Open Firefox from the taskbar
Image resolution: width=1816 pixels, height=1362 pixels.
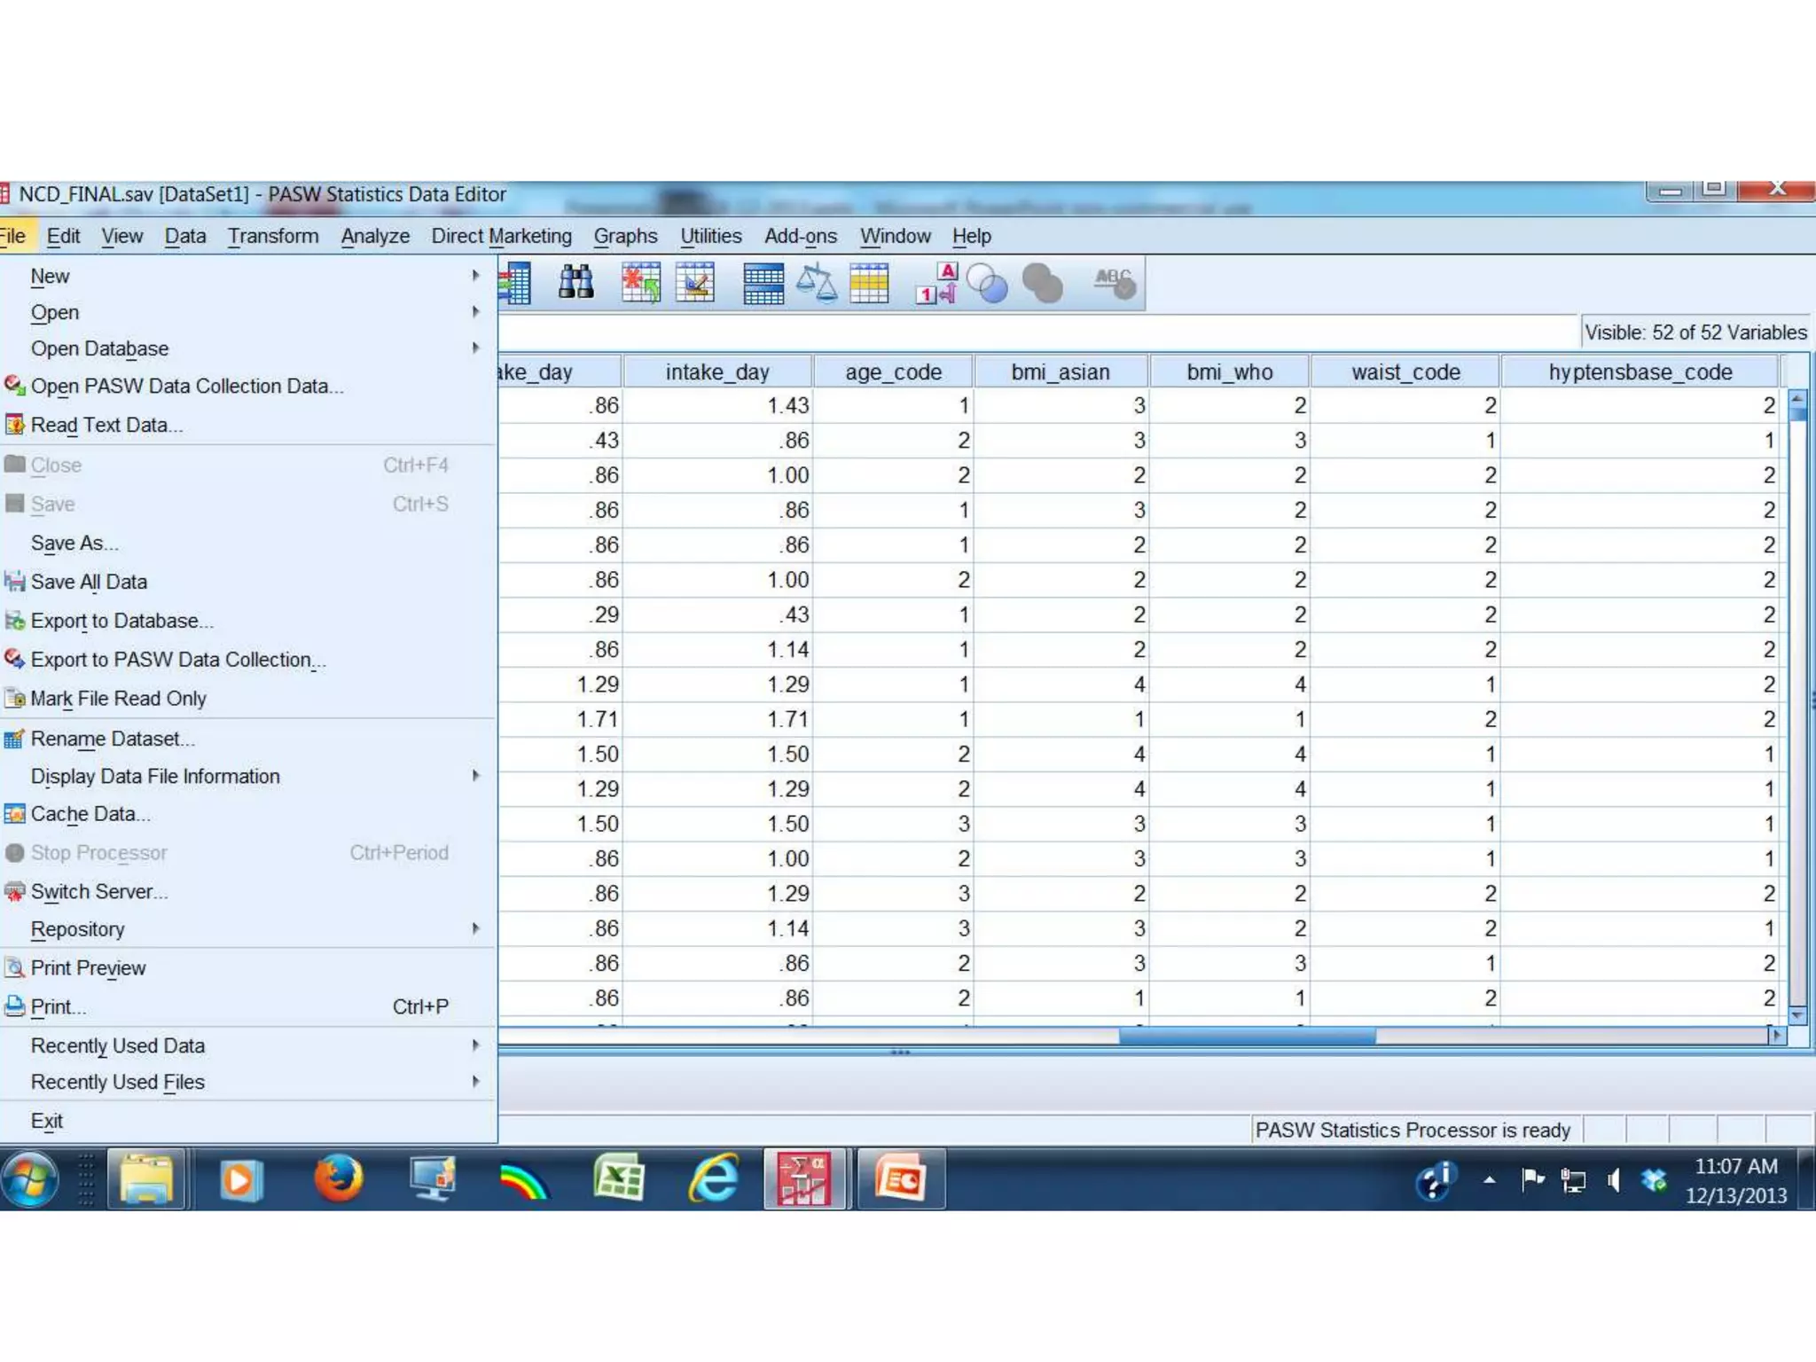(338, 1178)
